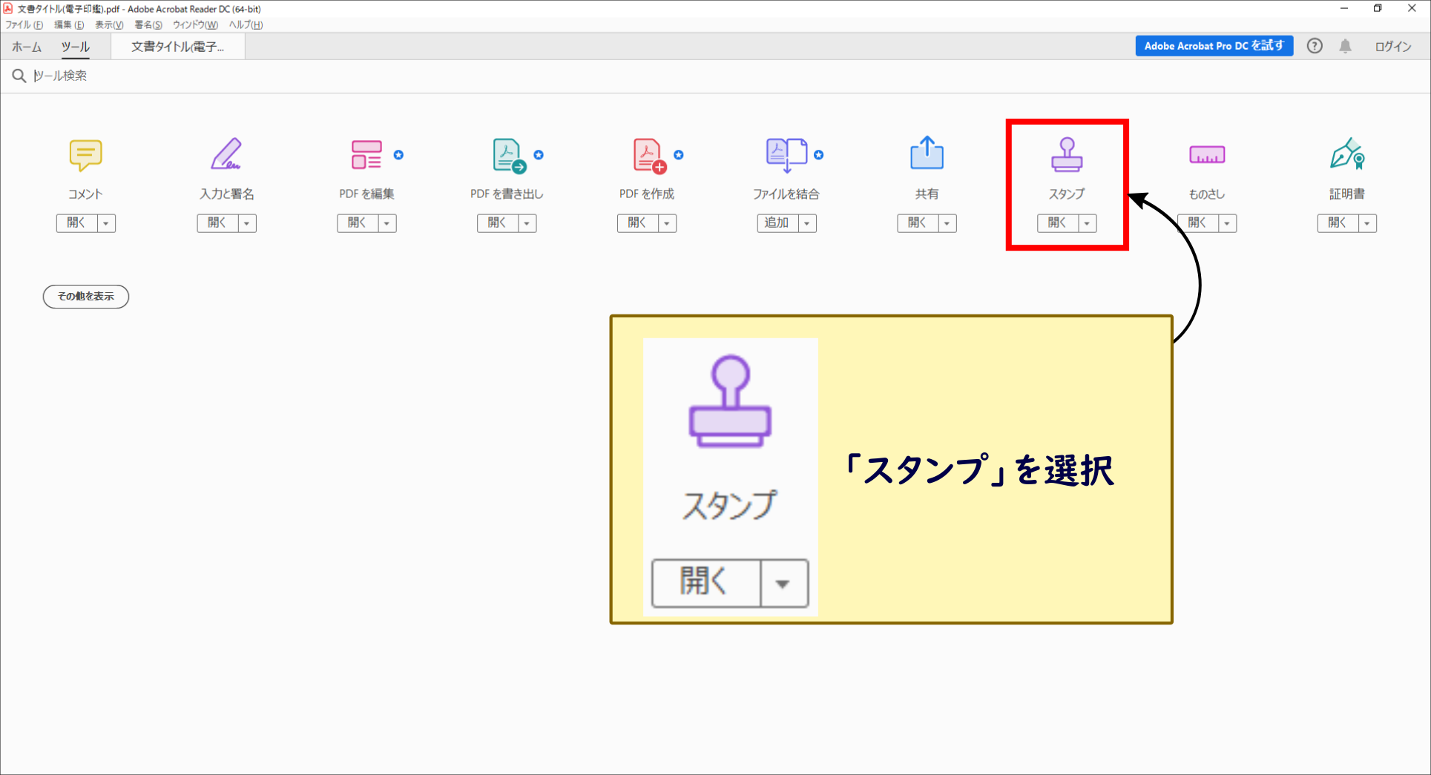
Task: Click the Create PDF (PDFを作成) icon
Action: point(648,155)
